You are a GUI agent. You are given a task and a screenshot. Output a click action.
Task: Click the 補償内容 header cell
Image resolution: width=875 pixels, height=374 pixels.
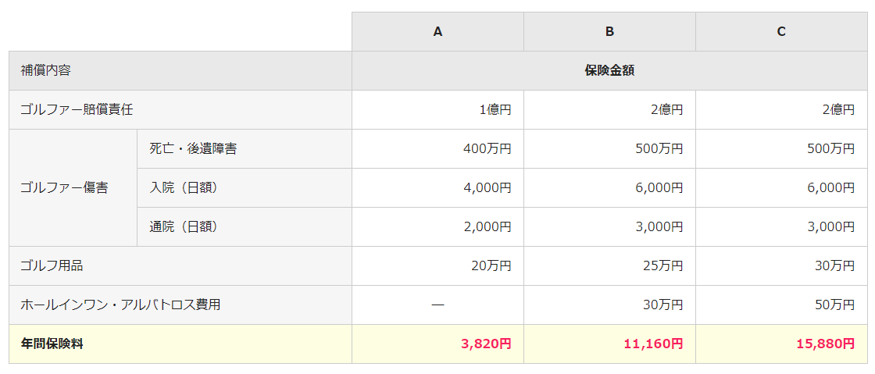46,70
